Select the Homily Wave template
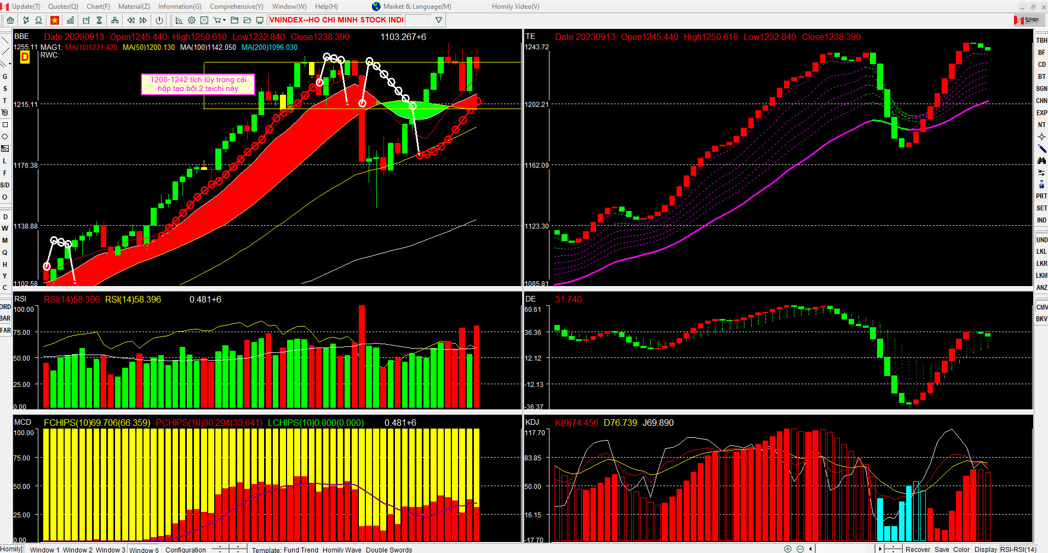 tap(342, 550)
